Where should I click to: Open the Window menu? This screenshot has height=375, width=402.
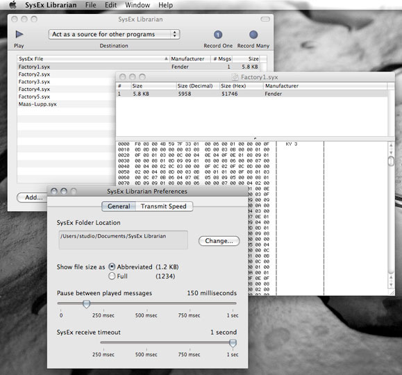point(137,5)
